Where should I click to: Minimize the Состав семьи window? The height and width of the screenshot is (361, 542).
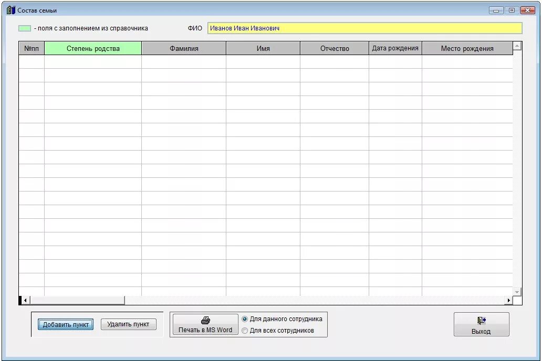pos(496,10)
